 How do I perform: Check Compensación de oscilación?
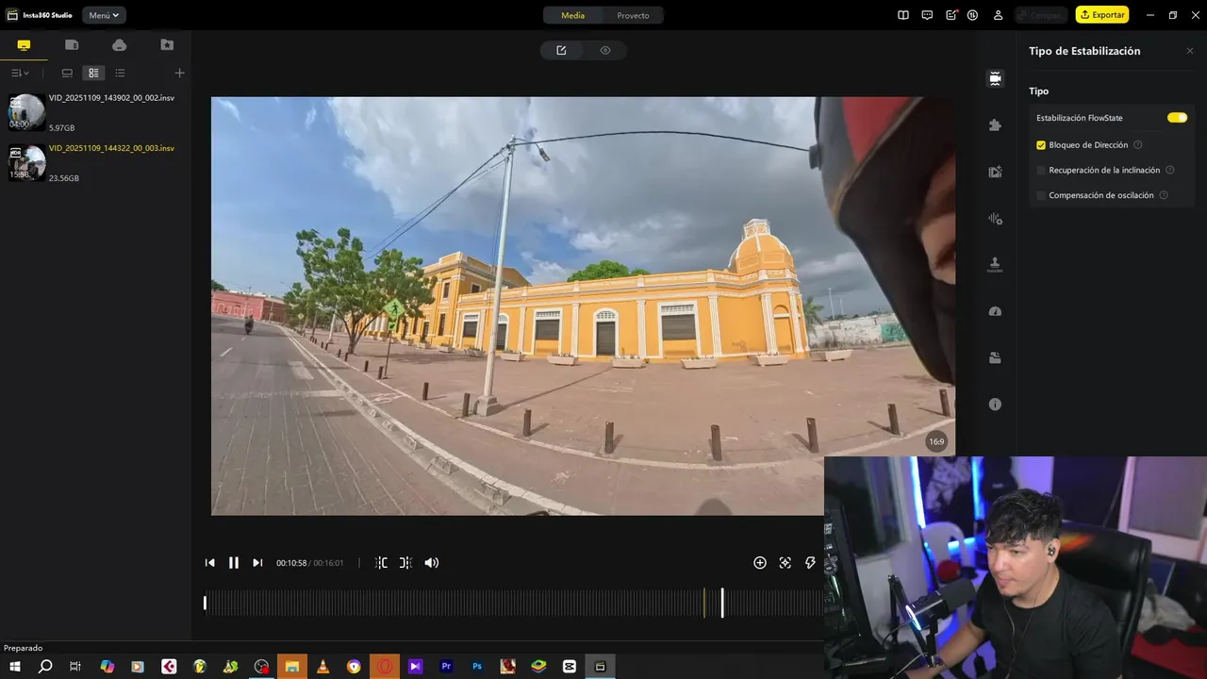(1041, 195)
